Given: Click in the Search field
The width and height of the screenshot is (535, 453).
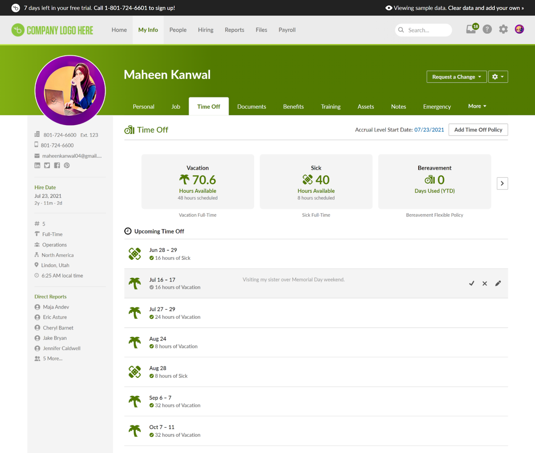Looking at the screenshot, I should click(423, 30).
